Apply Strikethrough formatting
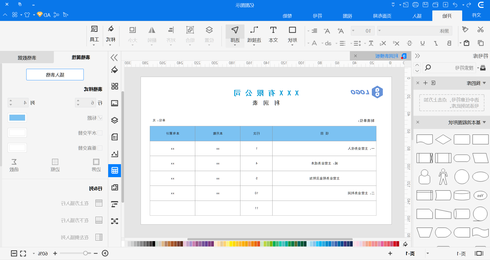 410,43
